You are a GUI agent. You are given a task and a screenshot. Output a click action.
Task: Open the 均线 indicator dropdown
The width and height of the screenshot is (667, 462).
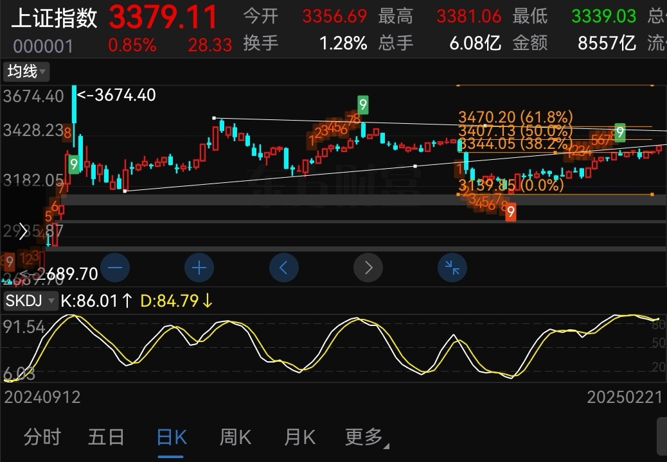coord(26,71)
